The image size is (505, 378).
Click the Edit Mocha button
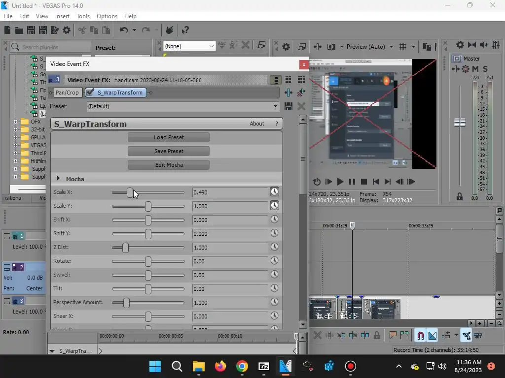169,165
